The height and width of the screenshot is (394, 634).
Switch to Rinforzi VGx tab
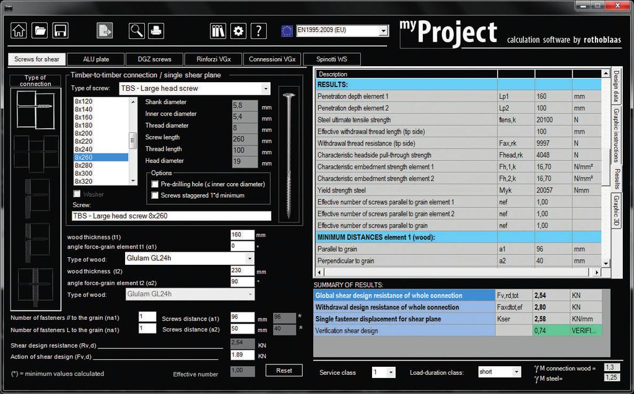214,59
